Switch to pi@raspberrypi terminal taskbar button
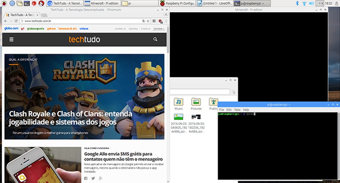Viewport: 340px width, 183px height. [252, 3]
